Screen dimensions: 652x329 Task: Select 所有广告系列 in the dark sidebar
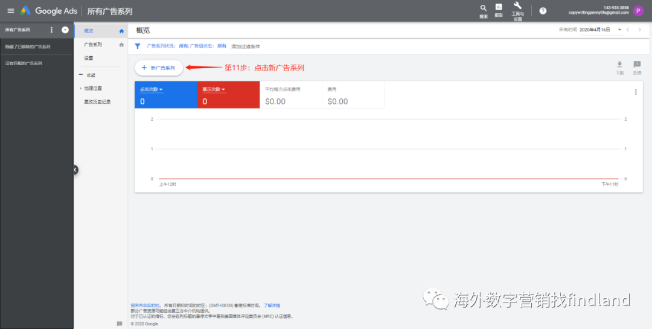18,30
